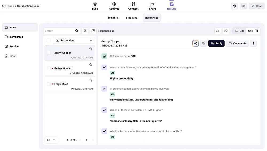This screenshot has height=151, width=267.
Task: Click page number 1 field
Action: click(87, 140)
